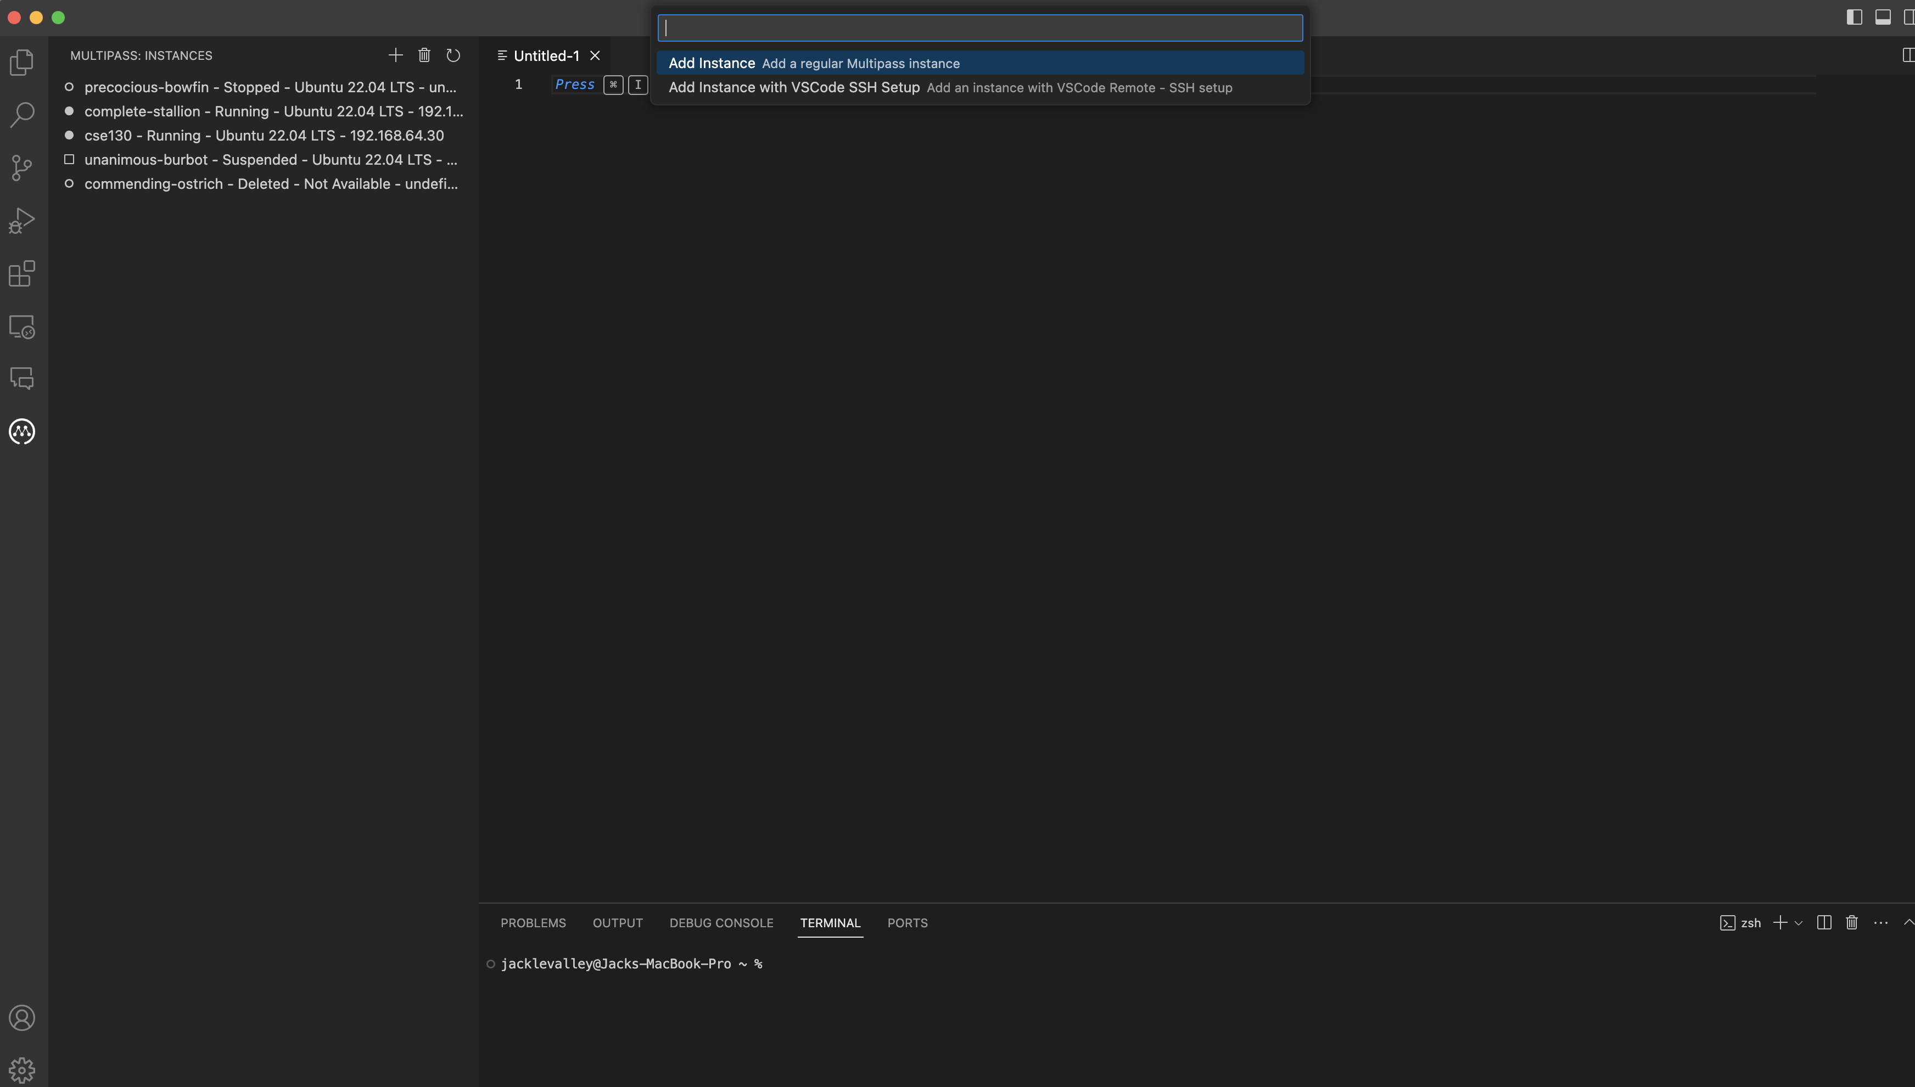Click the Multipass activity bar icon
The image size is (1915, 1087).
click(21, 432)
